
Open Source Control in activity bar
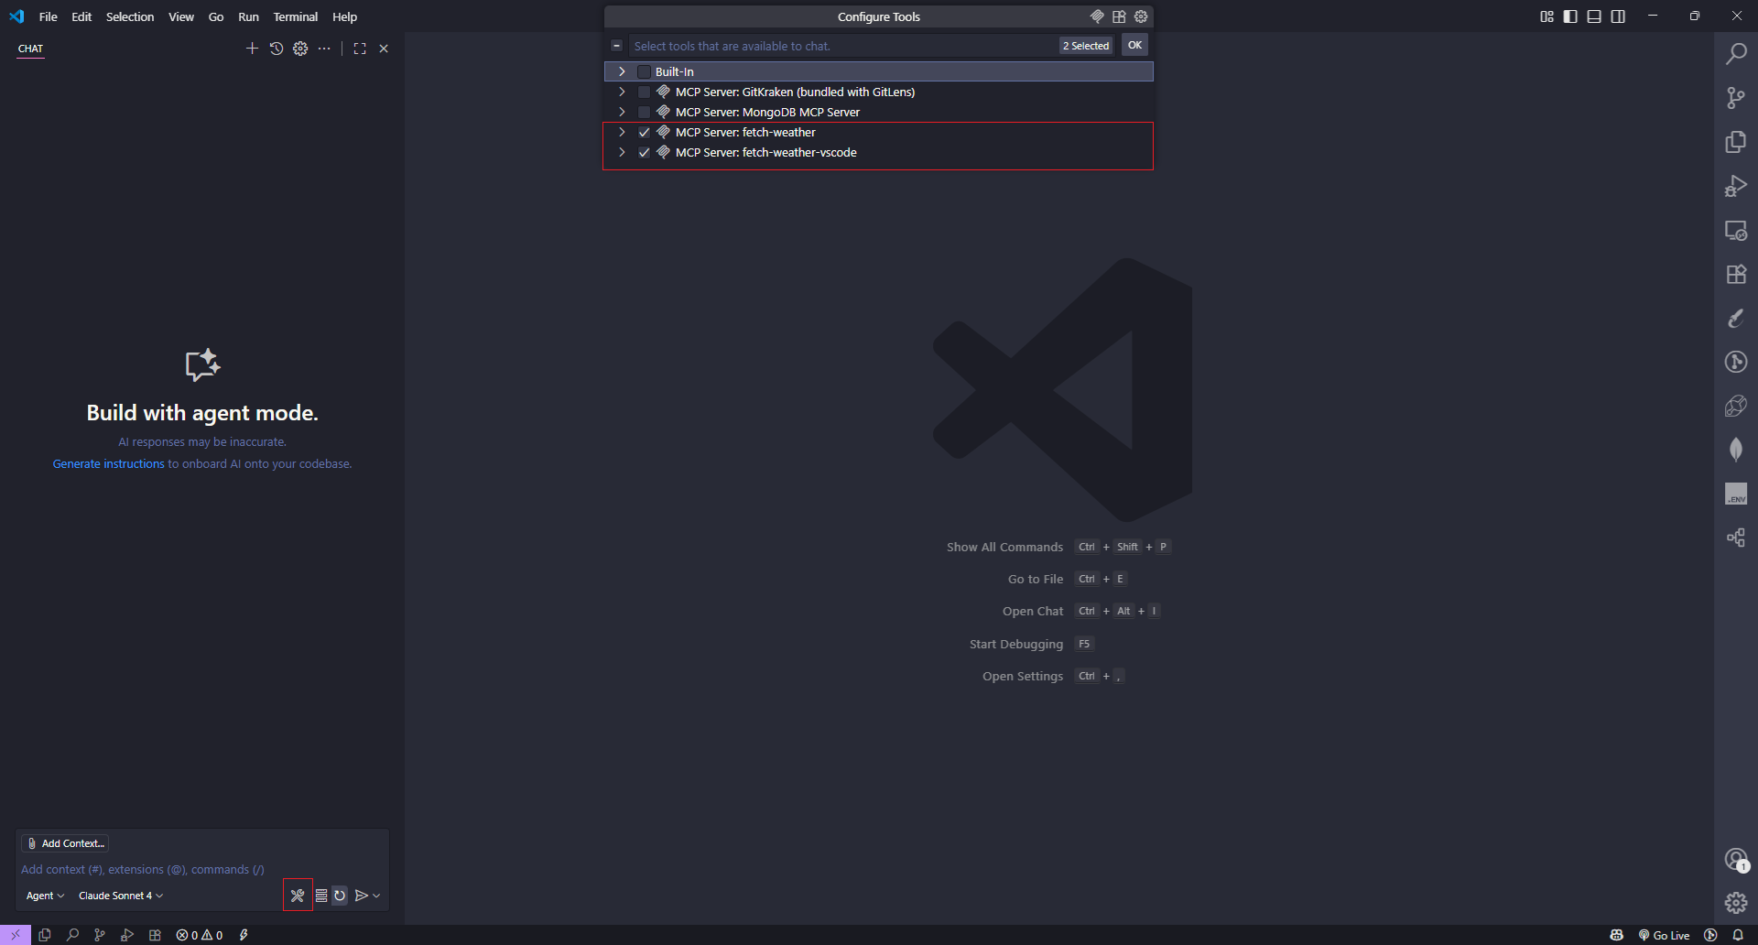[x=1736, y=98]
